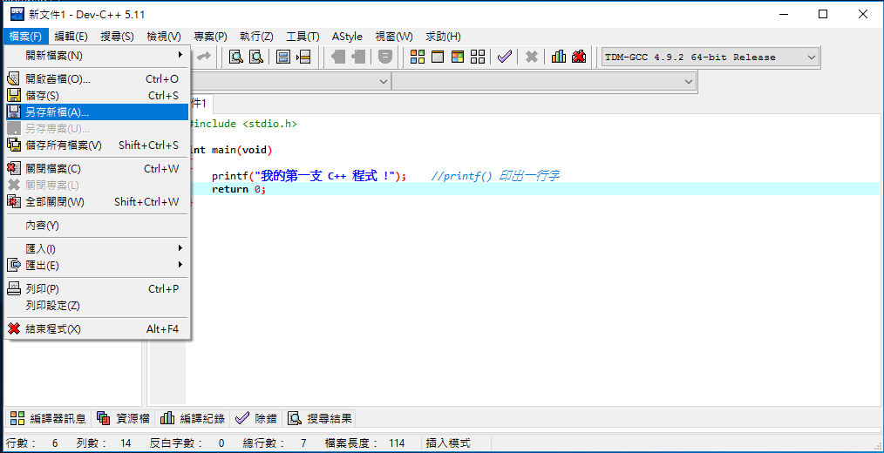Click the Compile four-colored-squares icon

click(x=418, y=57)
